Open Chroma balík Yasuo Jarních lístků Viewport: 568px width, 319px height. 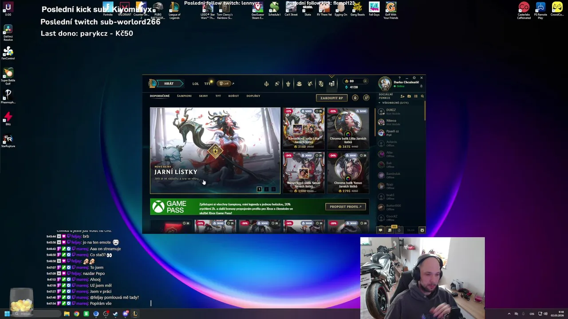348,173
